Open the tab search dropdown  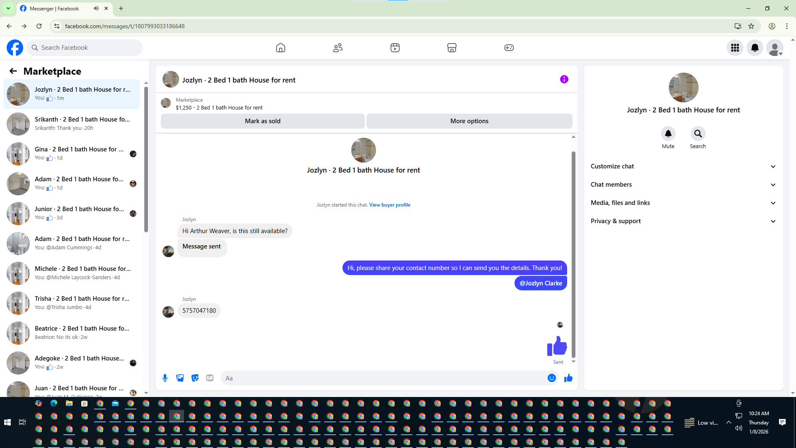tap(8, 8)
